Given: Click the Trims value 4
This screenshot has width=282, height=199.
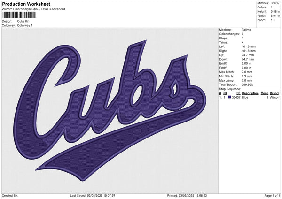Looking at the screenshot, I should pos(243,42).
